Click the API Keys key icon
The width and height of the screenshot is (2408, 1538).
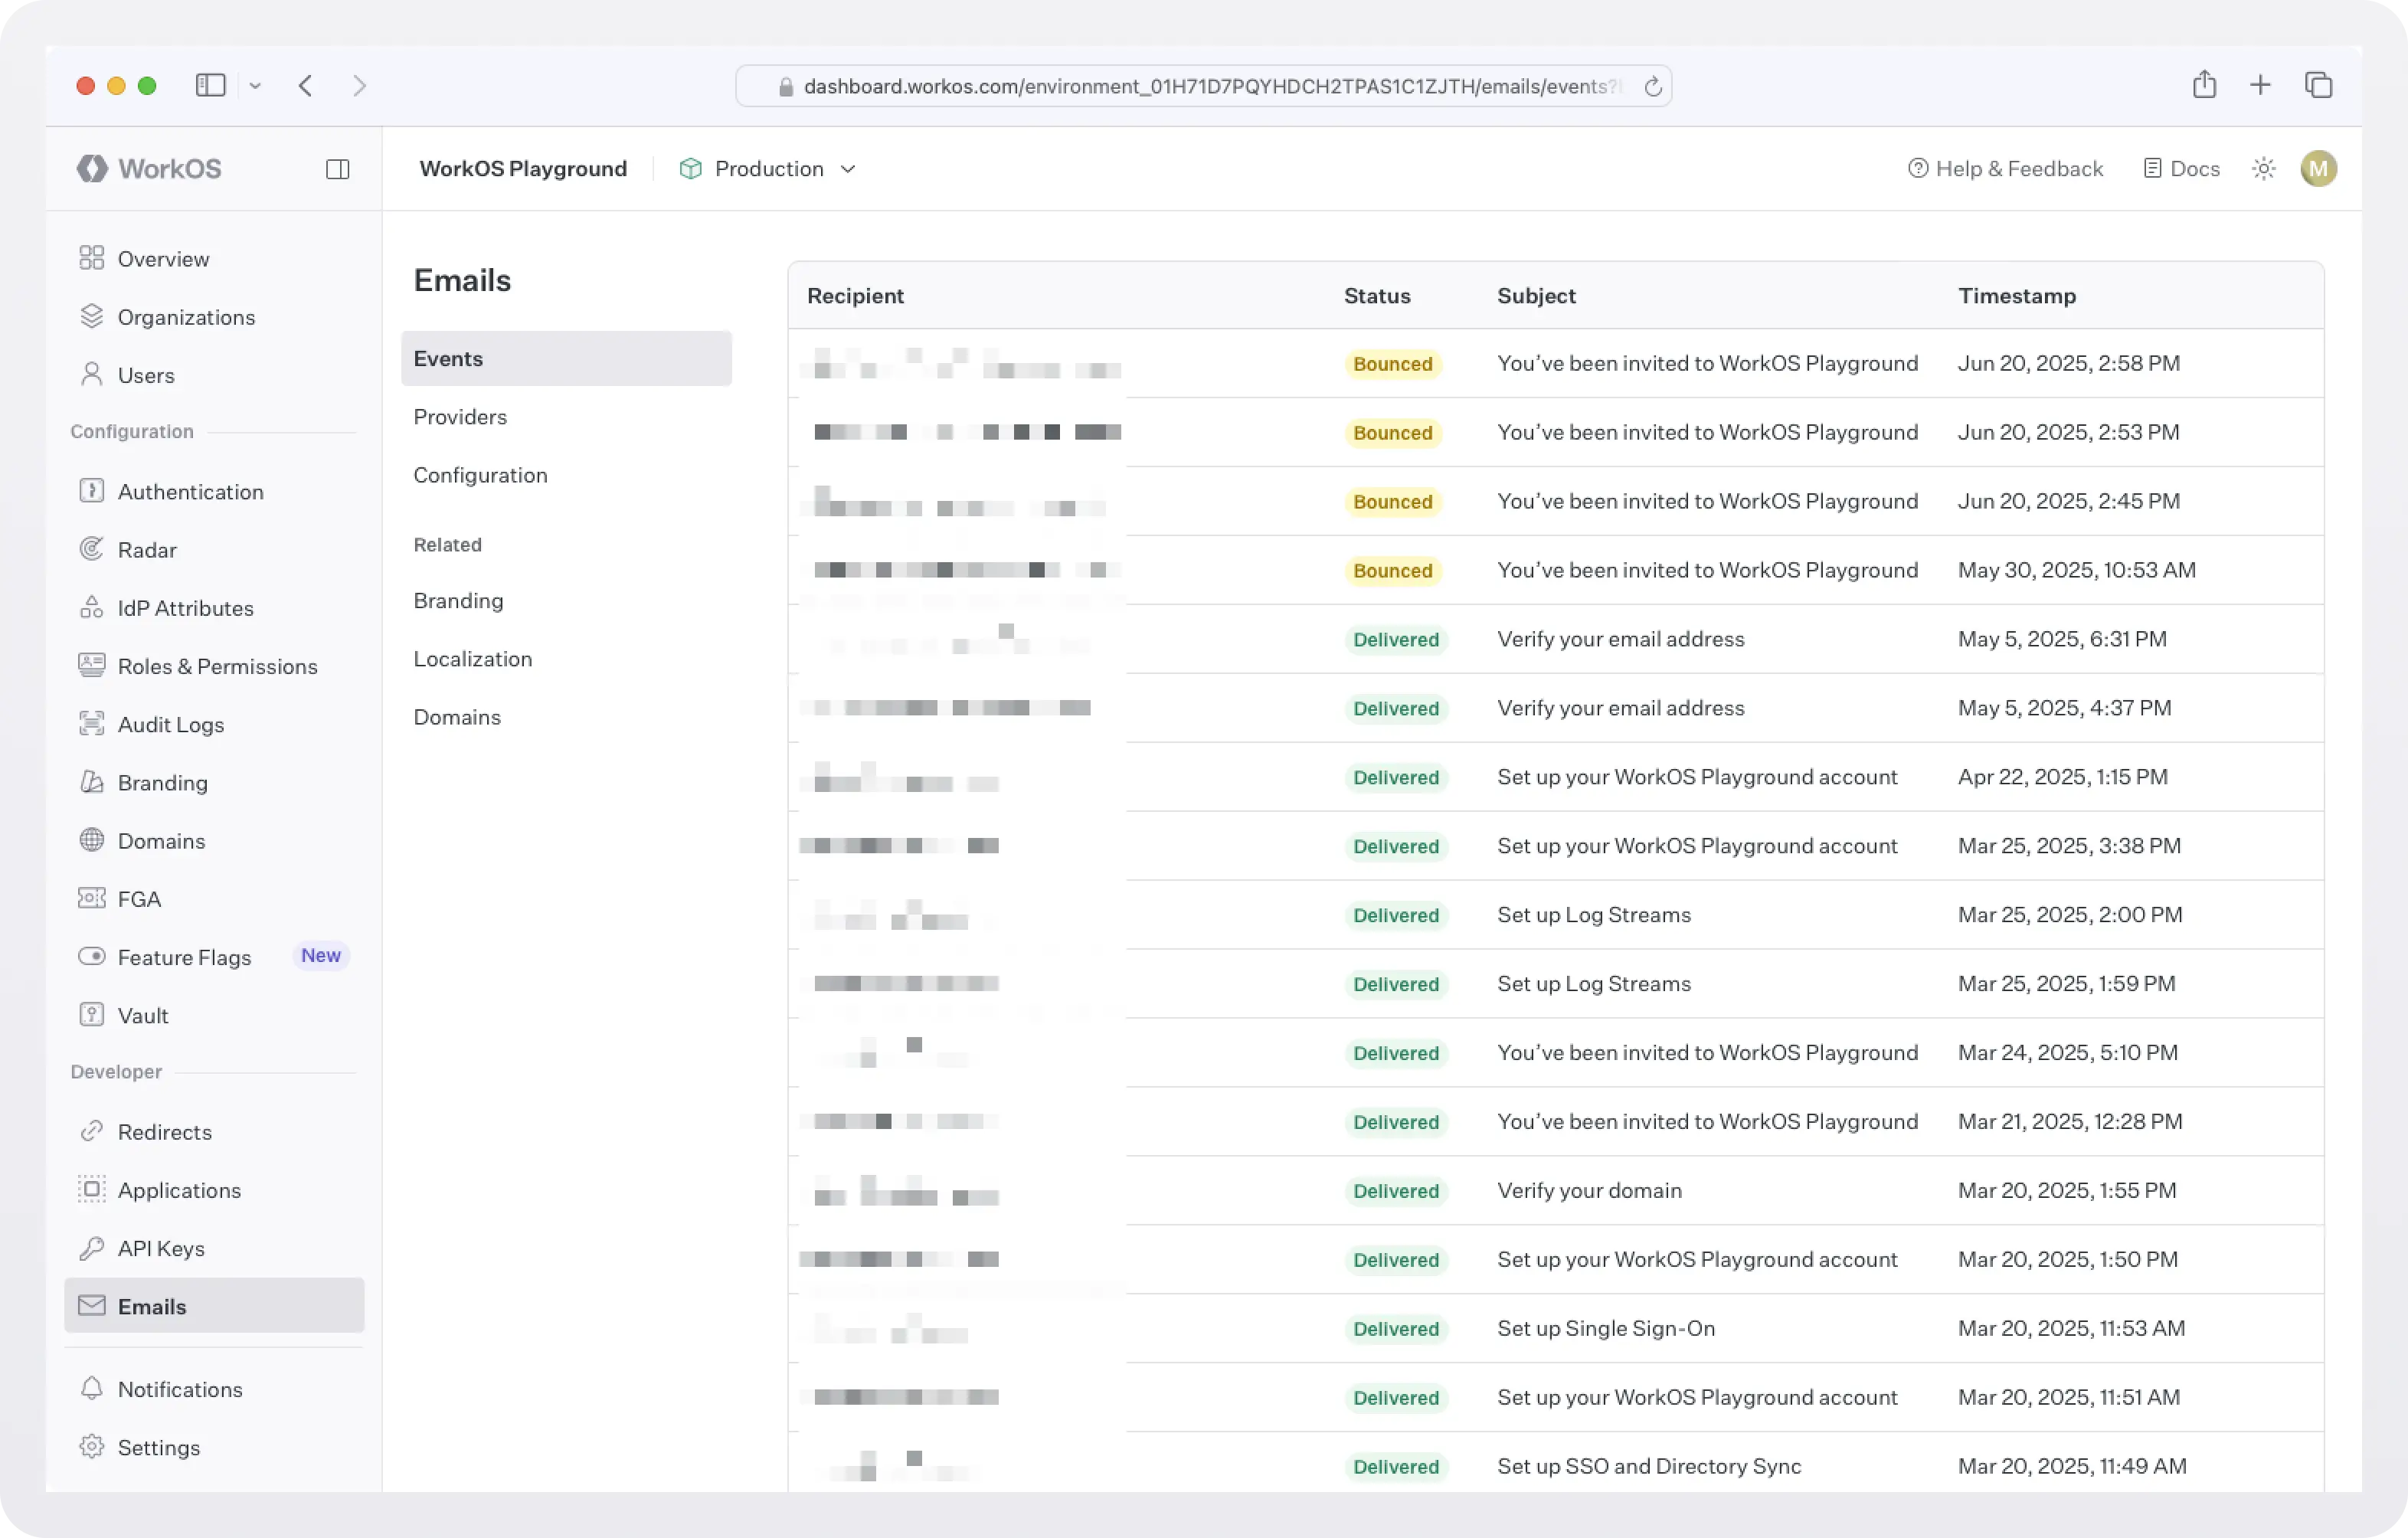[91, 1248]
